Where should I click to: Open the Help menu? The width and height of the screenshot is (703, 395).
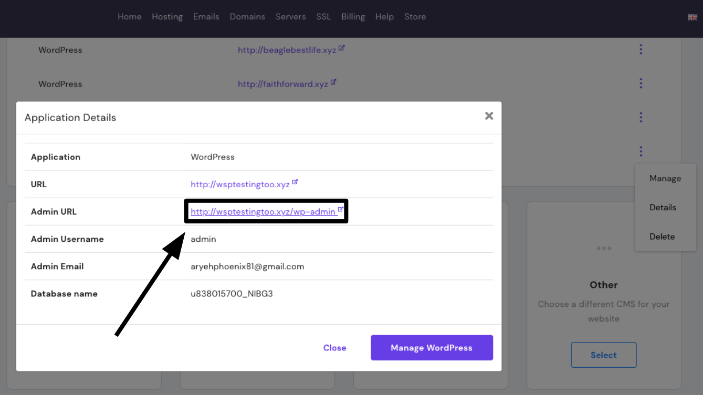384,17
